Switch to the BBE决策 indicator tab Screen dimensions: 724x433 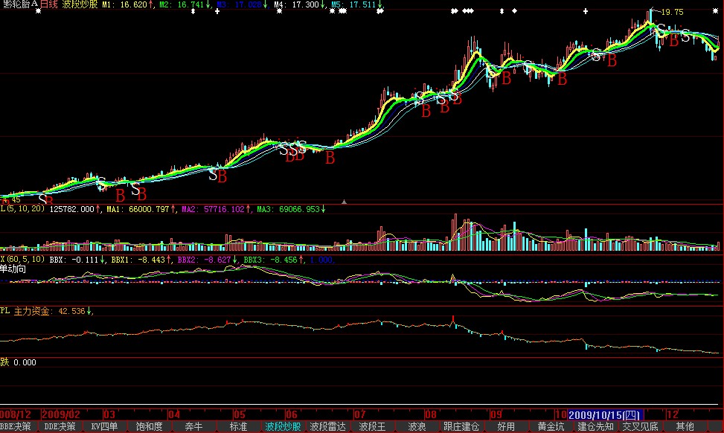coord(16,427)
